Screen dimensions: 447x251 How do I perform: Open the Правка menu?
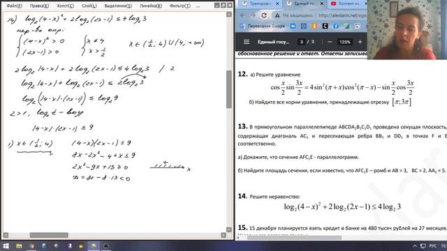click(x=39, y=6)
